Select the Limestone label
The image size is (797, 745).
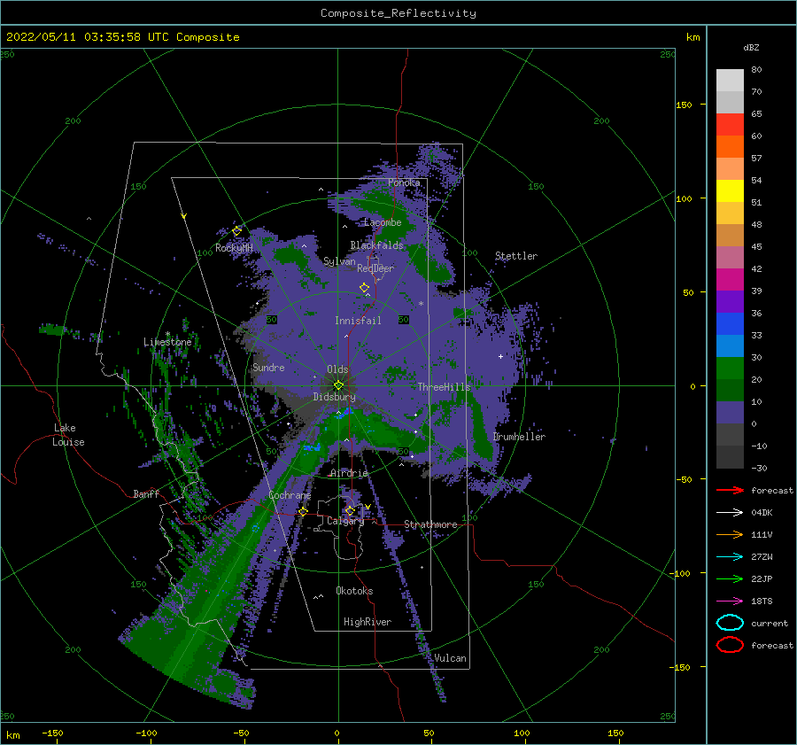point(167,342)
